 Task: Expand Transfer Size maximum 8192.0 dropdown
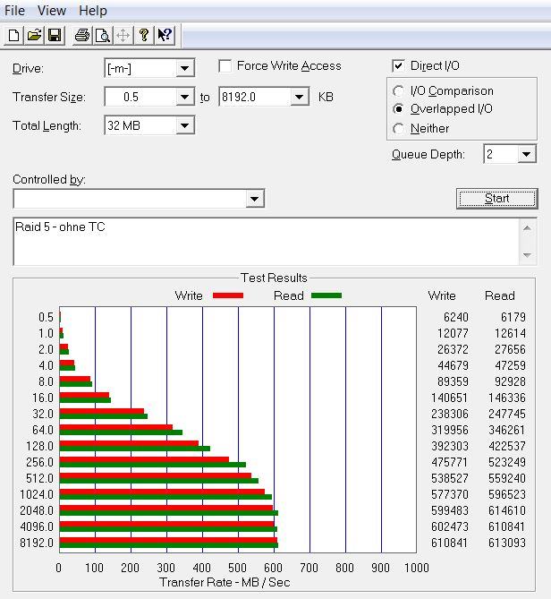pos(299,97)
